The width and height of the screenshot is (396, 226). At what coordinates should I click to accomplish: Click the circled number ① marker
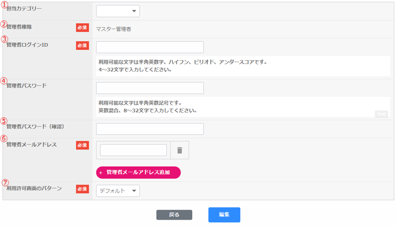[4, 4]
